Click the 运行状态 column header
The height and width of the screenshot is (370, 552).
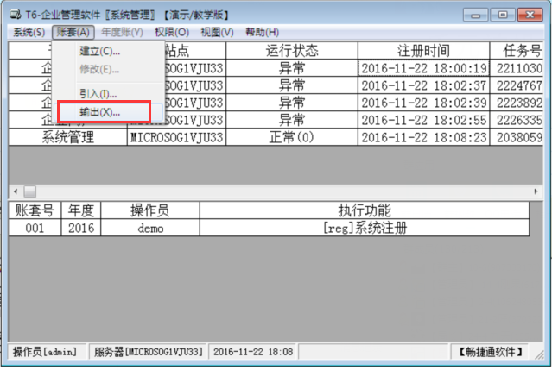pos(292,50)
